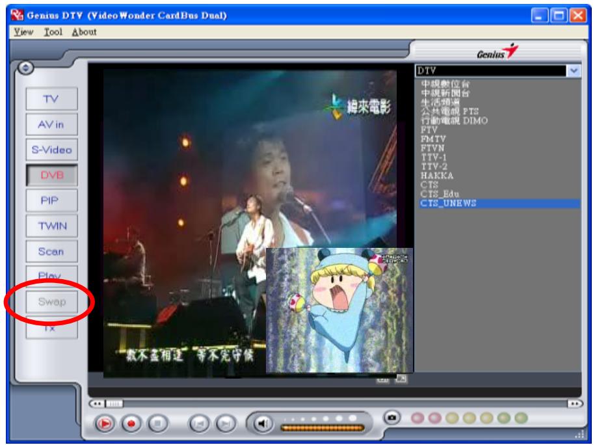Screen dimensions: 597x445
Task: Select the HAKKA channel
Action: [437, 176]
